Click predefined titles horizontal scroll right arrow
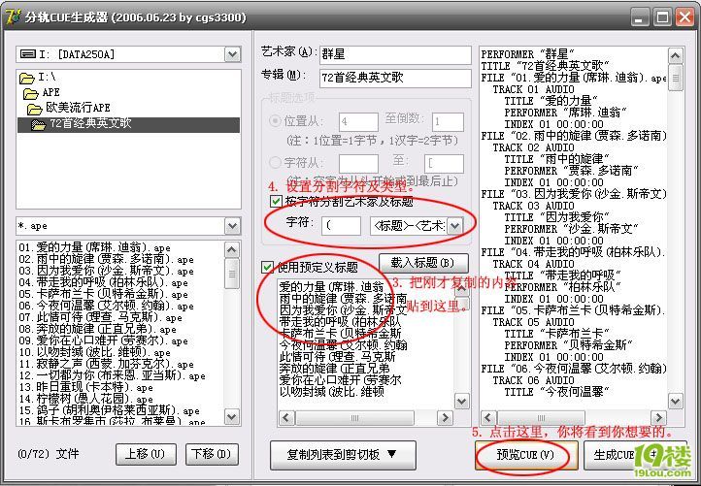The height and width of the screenshot is (486, 701). [x=445, y=418]
